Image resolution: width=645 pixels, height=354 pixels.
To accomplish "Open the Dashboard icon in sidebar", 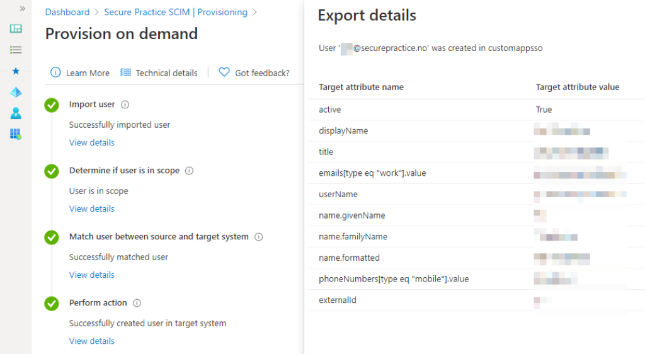I will click(16, 28).
